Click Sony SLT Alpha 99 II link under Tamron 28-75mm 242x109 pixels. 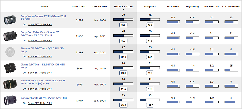(x=40, y=89)
